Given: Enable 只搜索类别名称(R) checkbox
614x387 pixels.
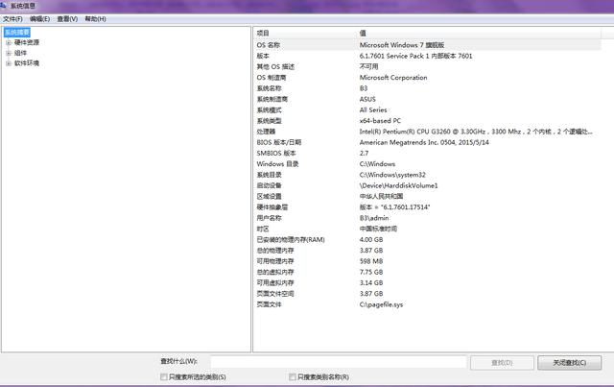Looking at the screenshot, I should coord(292,376).
